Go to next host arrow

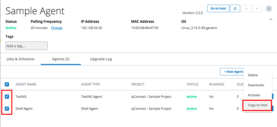[x=257, y=9]
